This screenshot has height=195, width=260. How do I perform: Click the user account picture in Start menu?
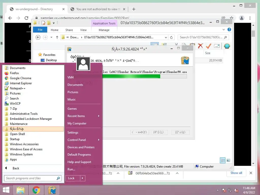coord(83,64)
